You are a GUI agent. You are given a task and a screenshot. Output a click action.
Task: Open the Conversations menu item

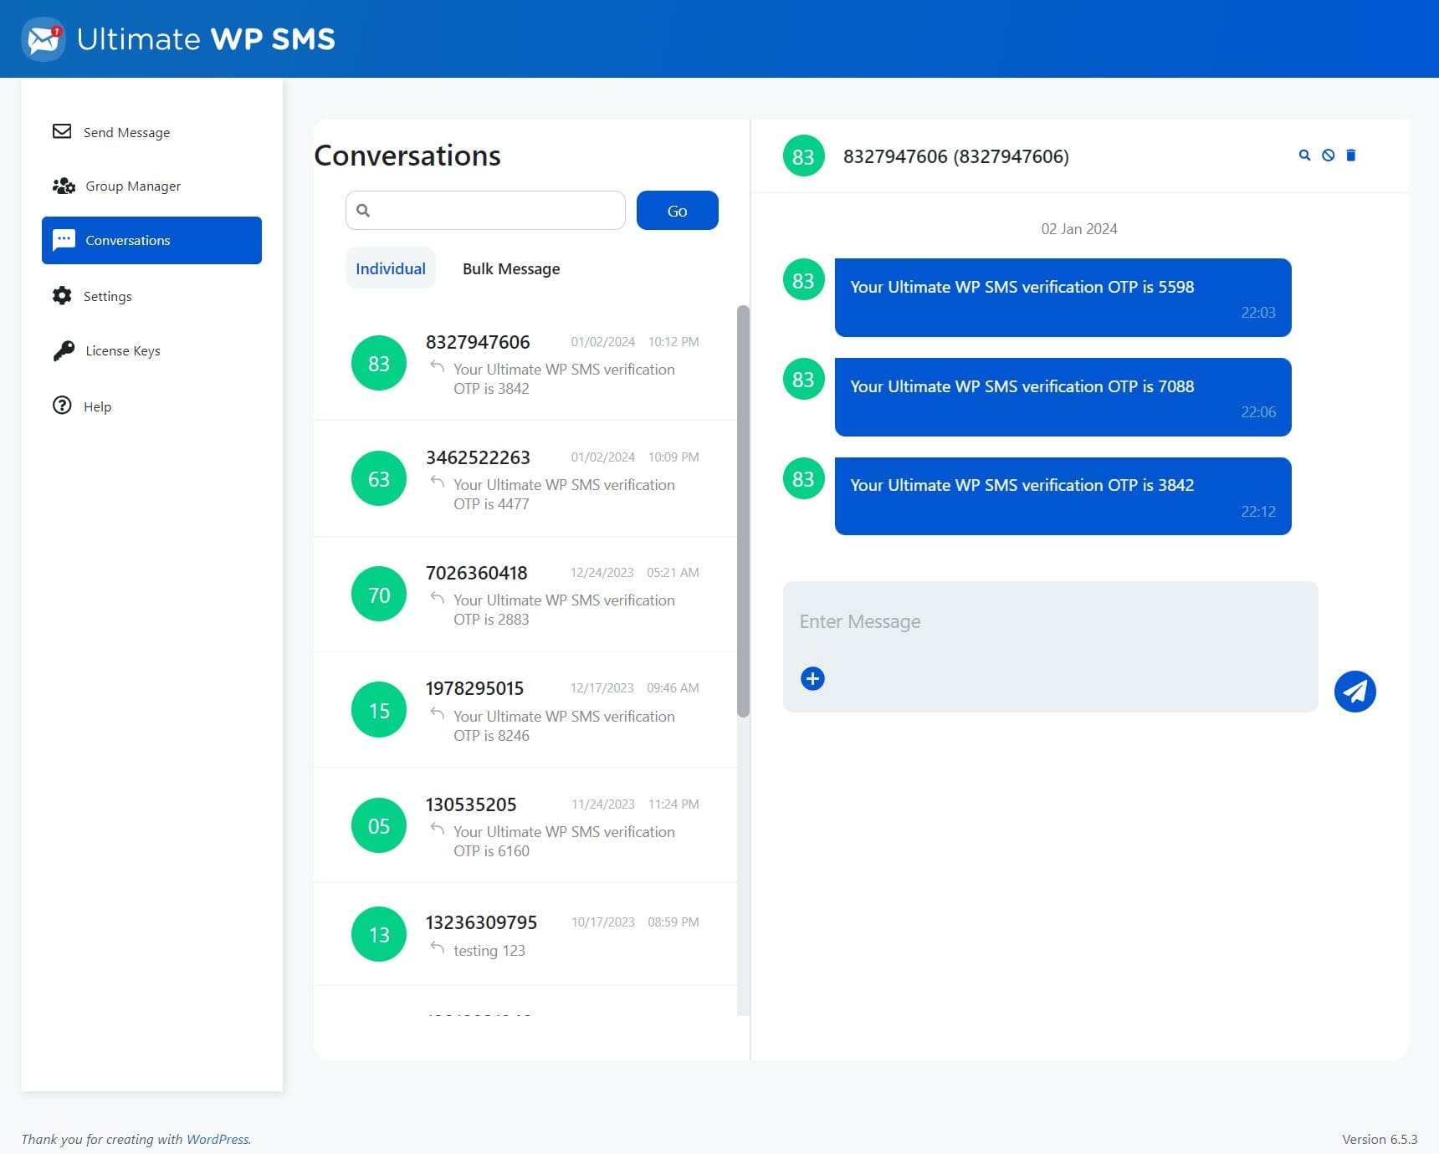(x=151, y=240)
